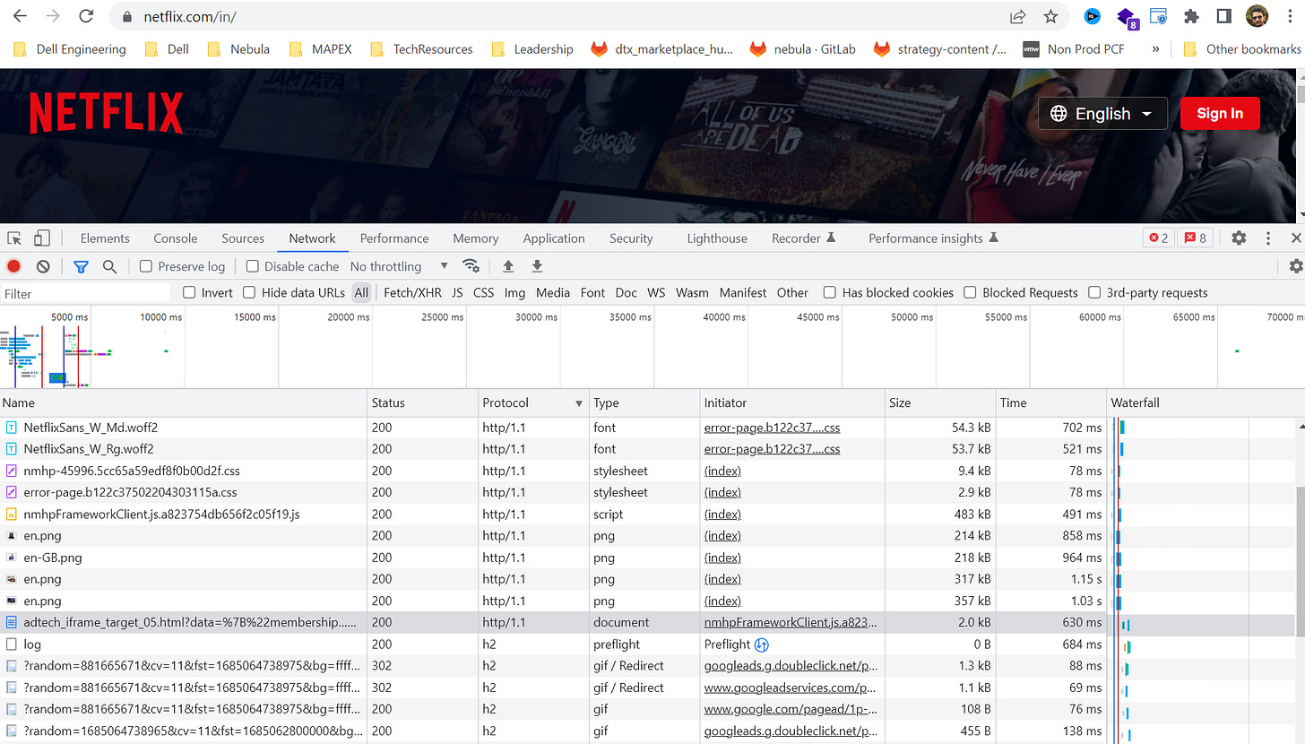The height and width of the screenshot is (744, 1305).
Task: Click the Import HAR file upload icon
Action: (x=508, y=266)
